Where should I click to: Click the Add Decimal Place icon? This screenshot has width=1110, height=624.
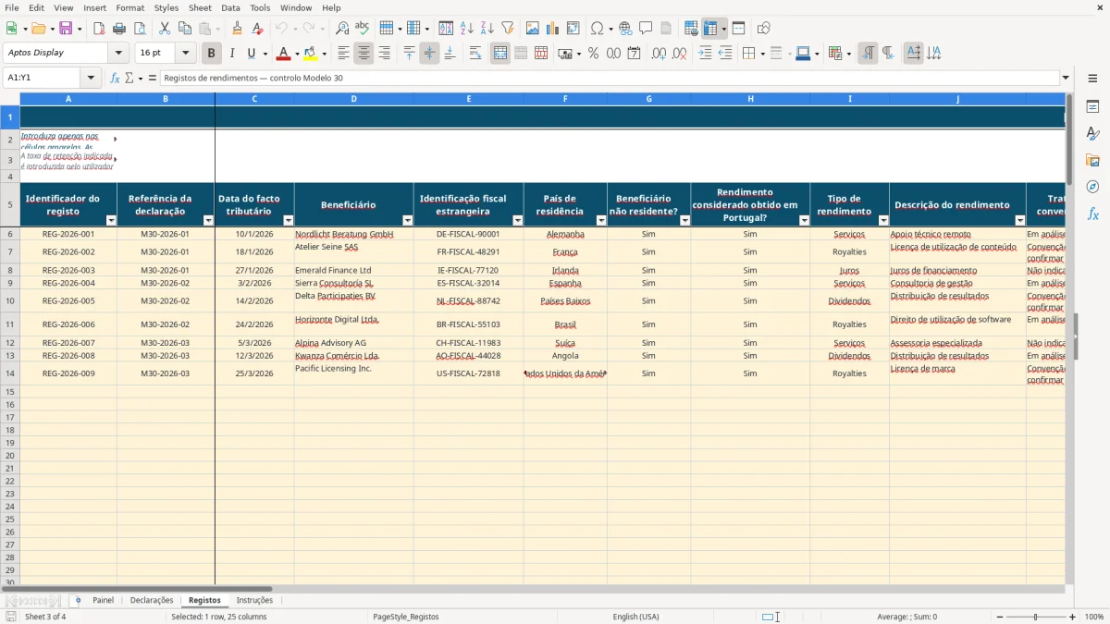click(659, 54)
